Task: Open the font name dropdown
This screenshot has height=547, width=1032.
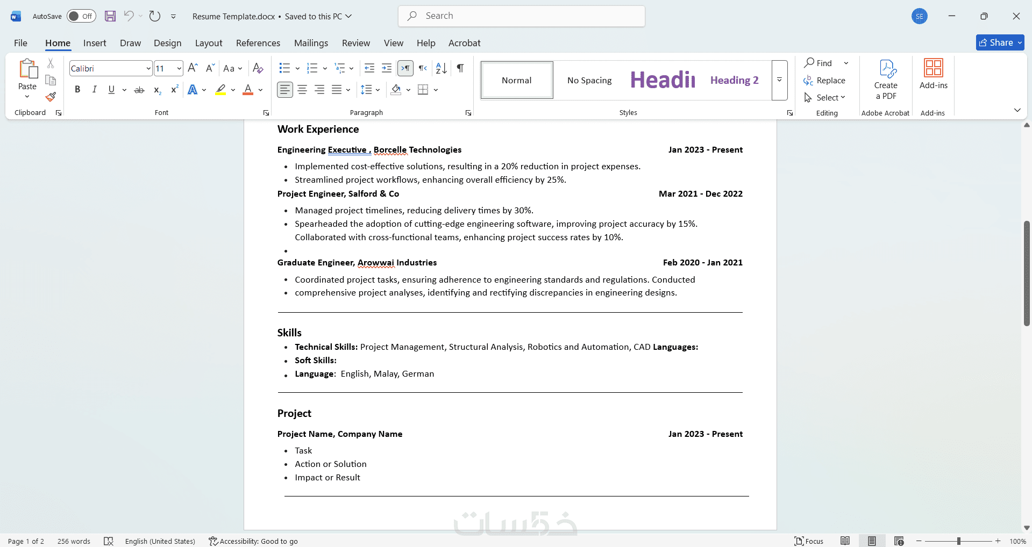Action: coord(148,69)
